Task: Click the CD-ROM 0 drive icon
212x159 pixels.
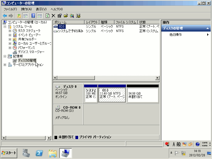Action: (x=58, y=107)
